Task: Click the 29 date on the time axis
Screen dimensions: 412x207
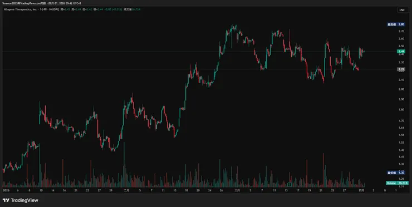Action: [x=111, y=191]
